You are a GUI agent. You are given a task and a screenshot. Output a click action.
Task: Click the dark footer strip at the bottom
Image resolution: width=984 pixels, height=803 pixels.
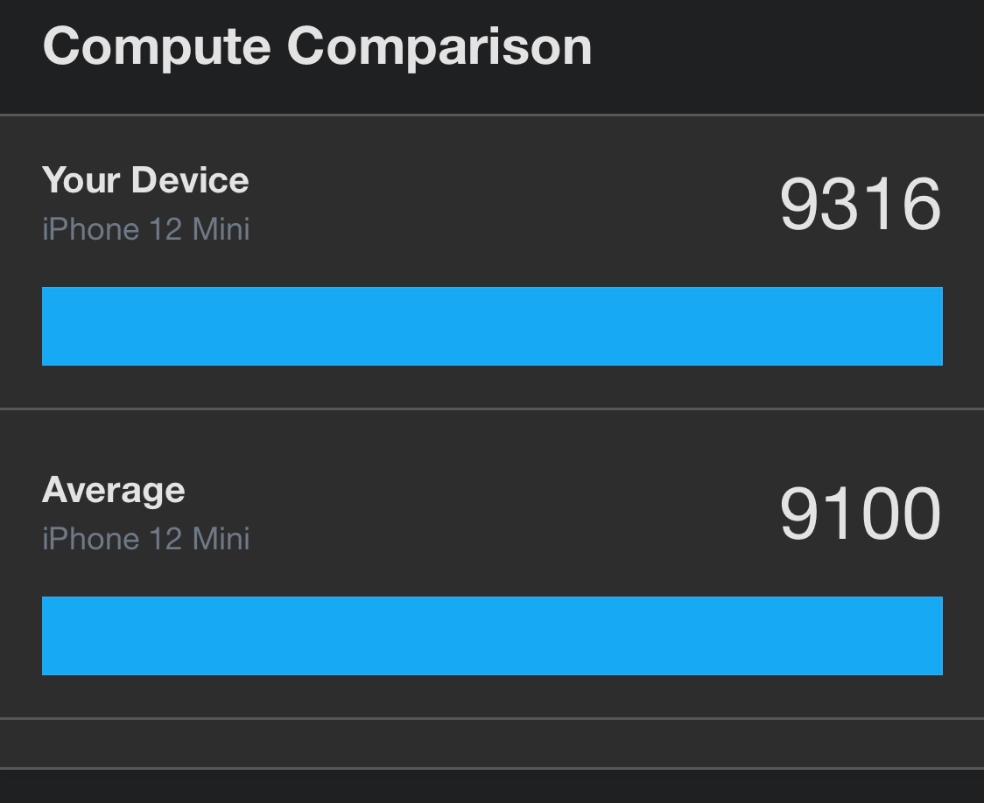click(492, 786)
